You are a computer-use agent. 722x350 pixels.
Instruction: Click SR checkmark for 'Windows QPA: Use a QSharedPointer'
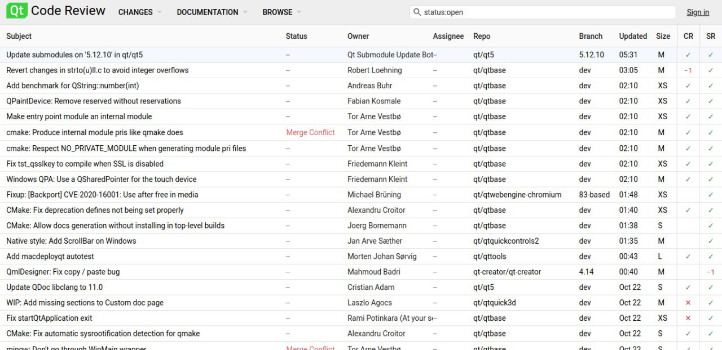pos(711,179)
